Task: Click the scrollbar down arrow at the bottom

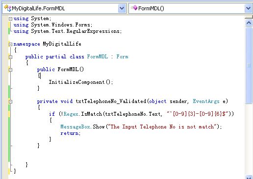Action: (249, 178)
